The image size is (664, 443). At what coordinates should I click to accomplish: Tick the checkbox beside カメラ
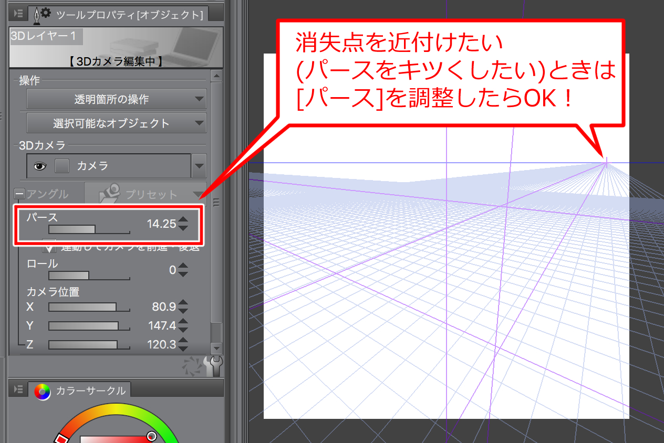tap(63, 166)
